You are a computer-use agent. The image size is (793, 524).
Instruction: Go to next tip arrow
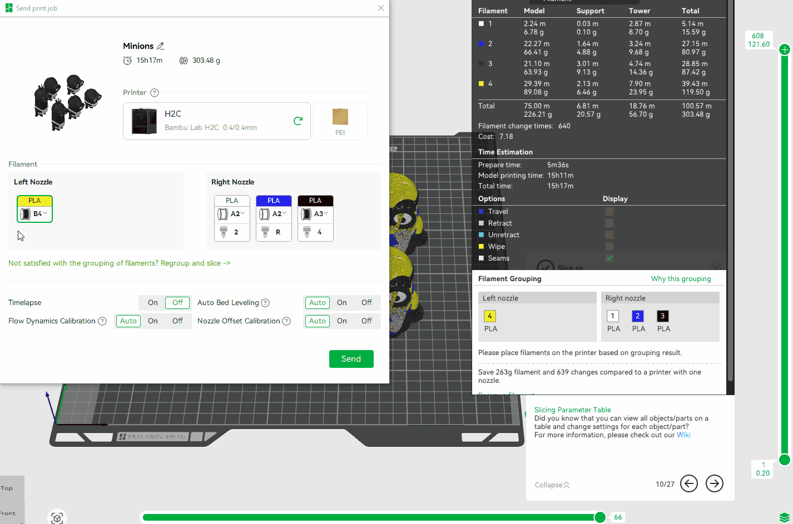pyautogui.click(x=715, y=483)
